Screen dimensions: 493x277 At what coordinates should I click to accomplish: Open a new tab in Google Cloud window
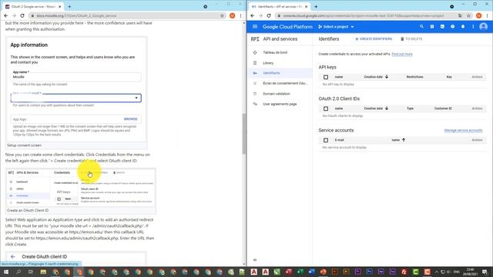click(316, 6)
